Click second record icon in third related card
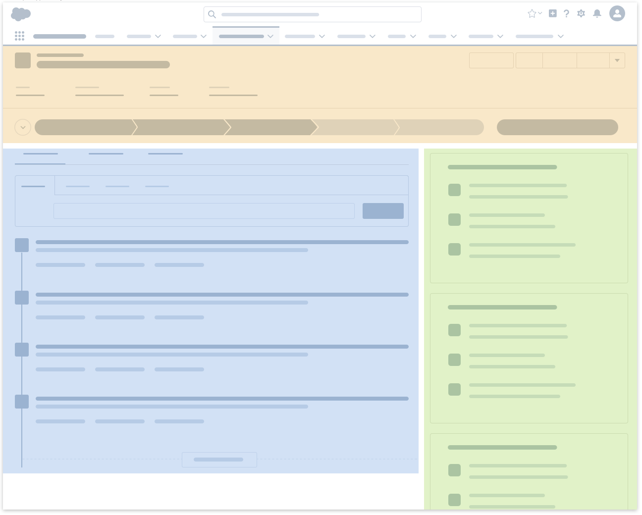Image resolution: width=642 pixels, height=515 pixels. click(x=454, y=500)
